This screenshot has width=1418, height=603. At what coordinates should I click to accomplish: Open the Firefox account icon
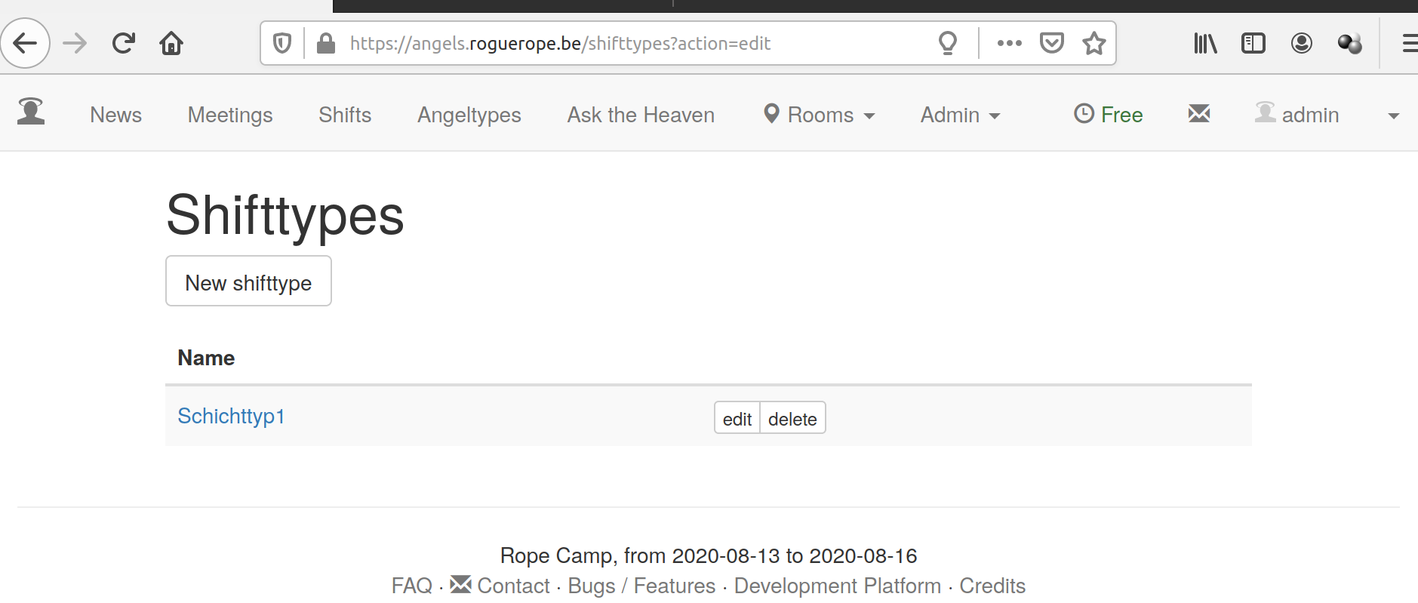[1302, 43]
